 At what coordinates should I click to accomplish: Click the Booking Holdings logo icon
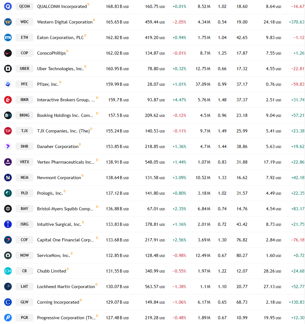[8, 115]
